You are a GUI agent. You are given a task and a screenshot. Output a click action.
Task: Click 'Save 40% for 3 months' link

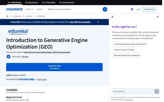coord(80,22)
